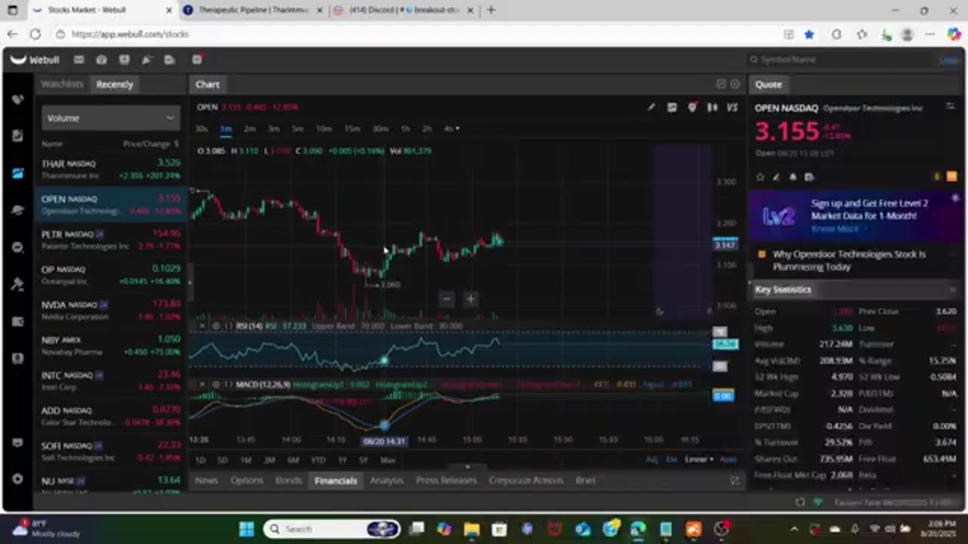
Task: Select SOFI in the stock list
Action: (111, 451)
